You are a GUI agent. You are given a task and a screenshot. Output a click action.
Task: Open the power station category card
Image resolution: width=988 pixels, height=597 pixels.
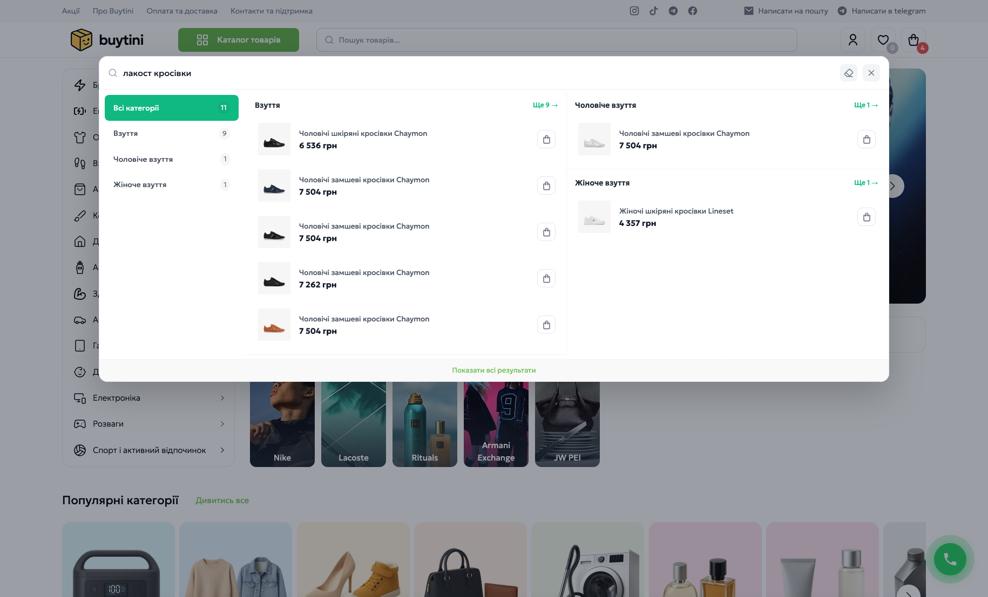118,560
